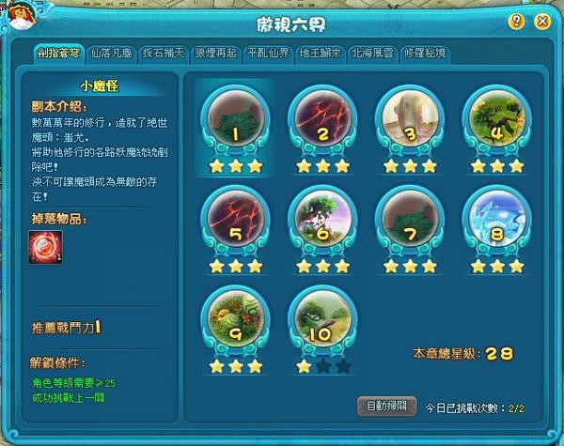Viewport: 564px width, 446px height.
Task: Select stage 7 dungeon orb
Action: pyautogui.click(x=410, y=219)
